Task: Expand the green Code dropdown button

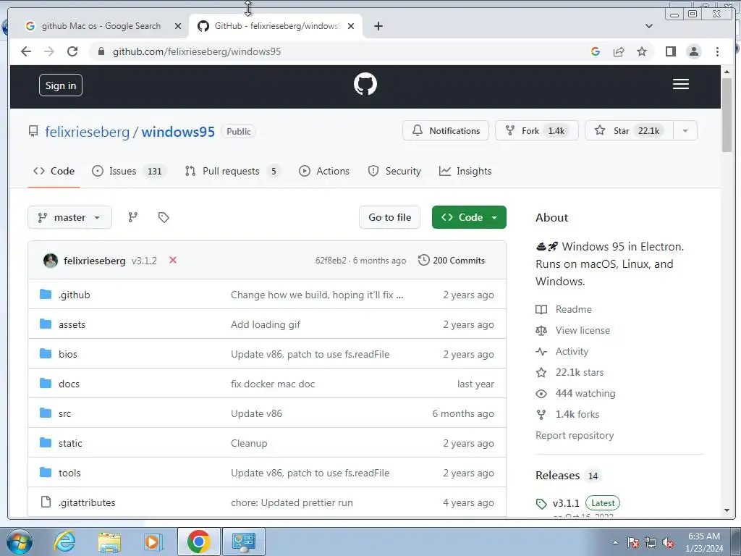Action: [x=469, y=217]
